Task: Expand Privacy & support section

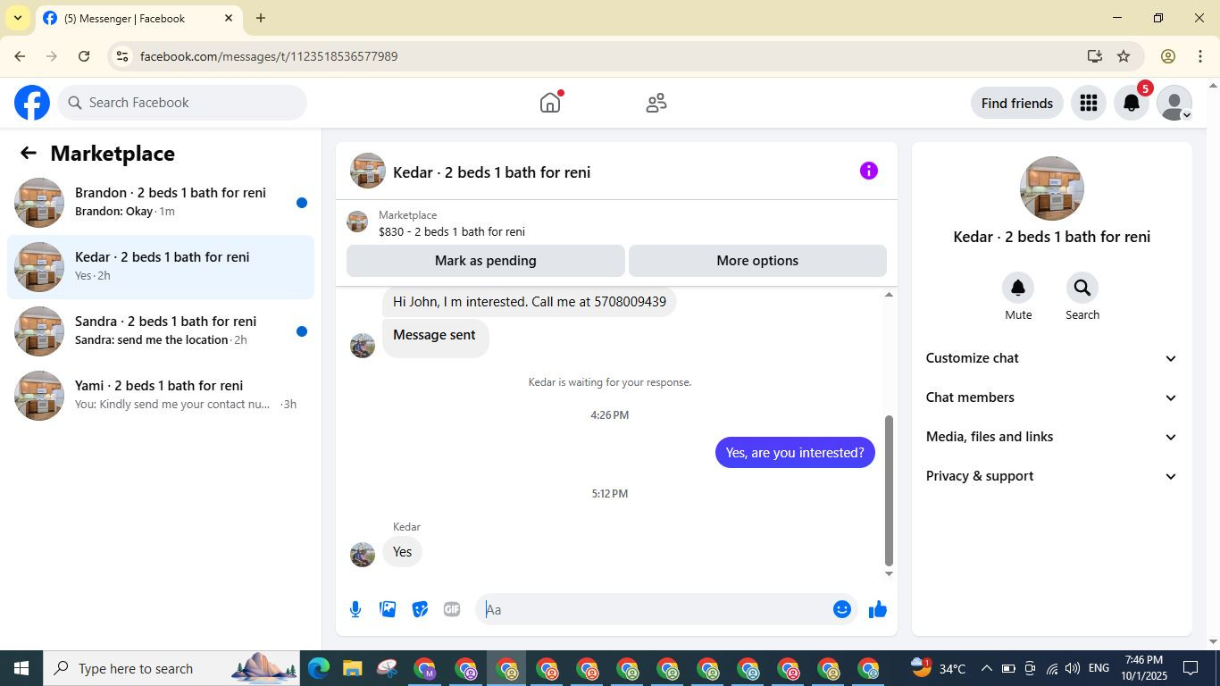Action: (x=1051, y=476)
